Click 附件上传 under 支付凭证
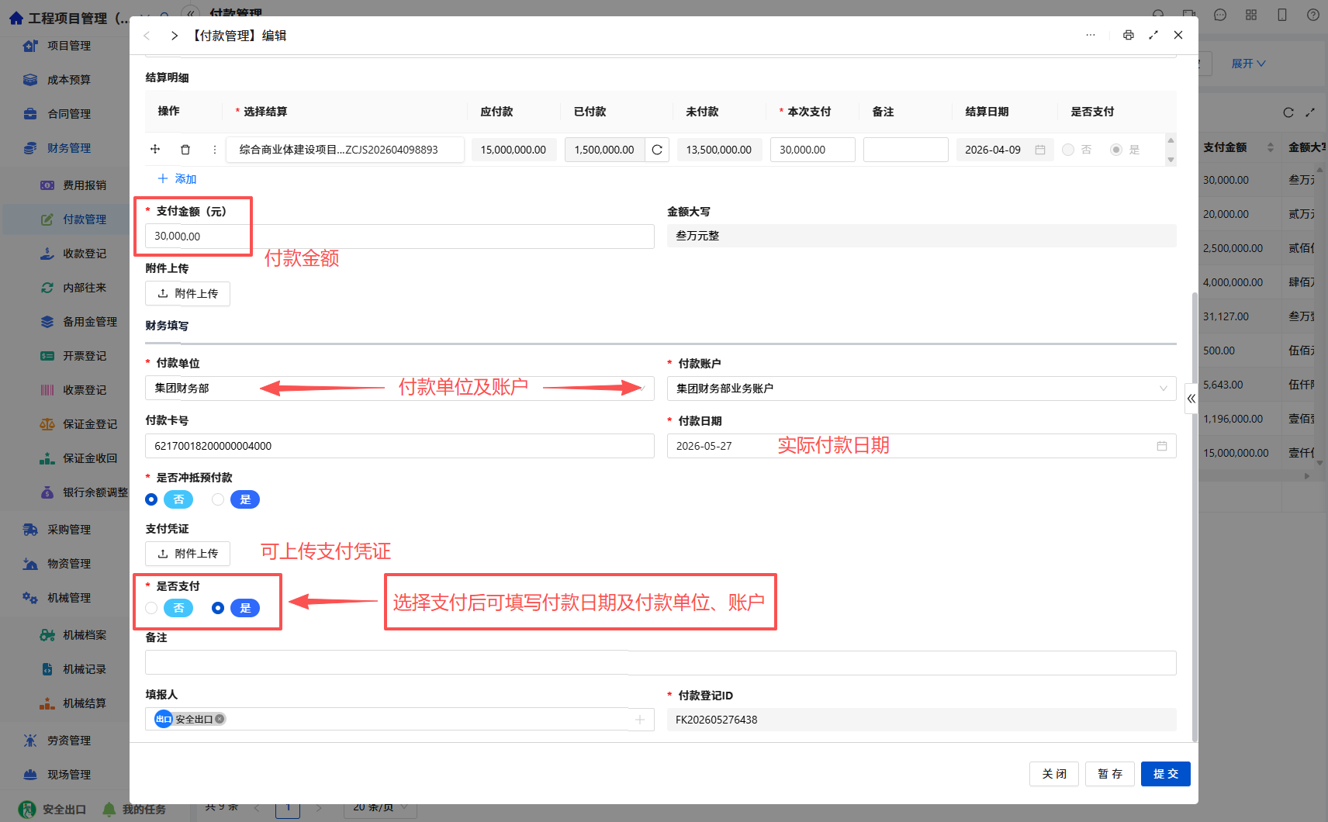 coord(188,554)
